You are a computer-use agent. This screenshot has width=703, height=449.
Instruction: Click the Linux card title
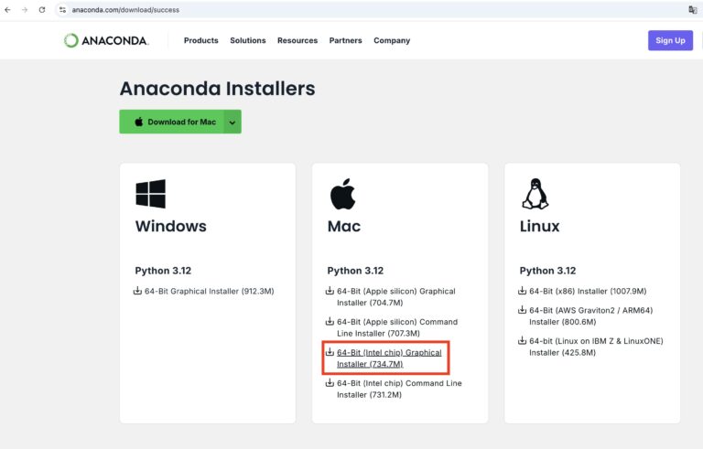(540, 226)
